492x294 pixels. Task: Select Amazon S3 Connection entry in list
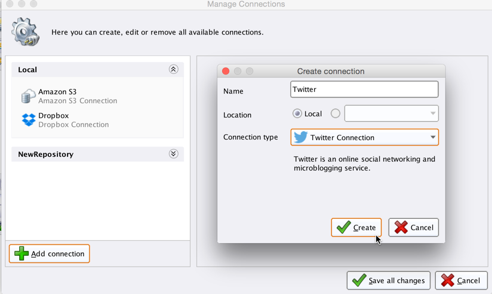(x=78, y=97)
